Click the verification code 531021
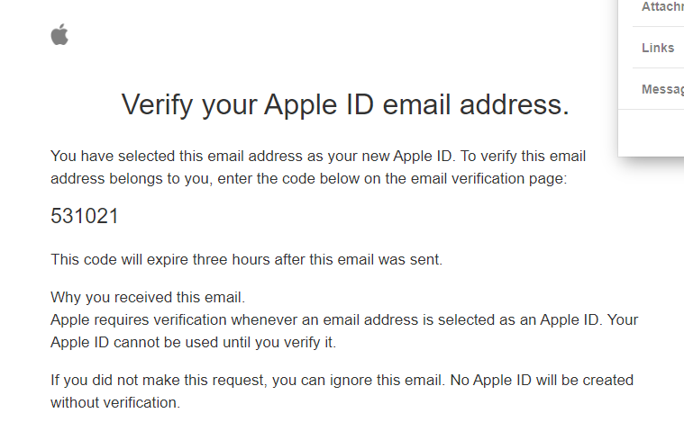684x440 pixels. pos(85,216)
